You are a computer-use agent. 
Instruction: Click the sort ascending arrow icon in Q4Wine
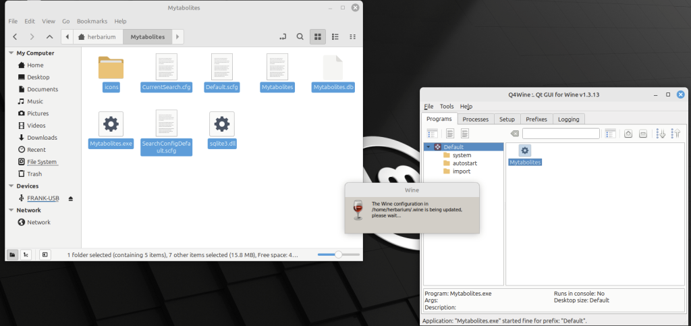(x=675, y=134)
